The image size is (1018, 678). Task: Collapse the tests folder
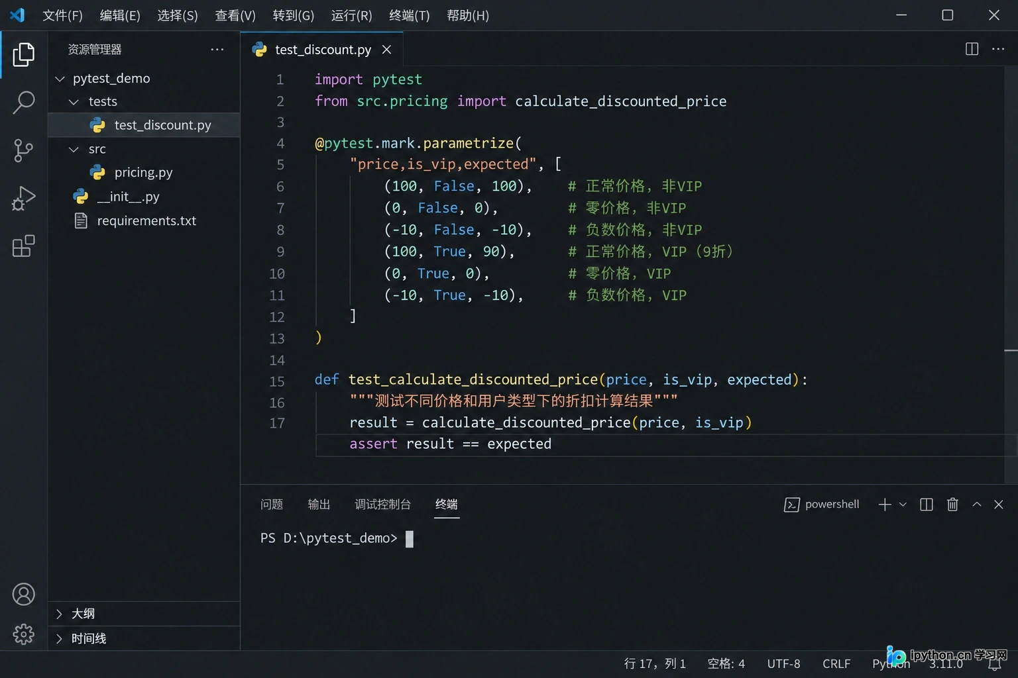pyautogui.click(x=74, y=102)
